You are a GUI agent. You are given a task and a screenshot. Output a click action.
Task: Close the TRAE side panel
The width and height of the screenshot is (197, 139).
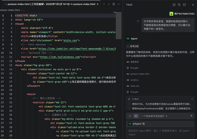(x=193, y=5)
